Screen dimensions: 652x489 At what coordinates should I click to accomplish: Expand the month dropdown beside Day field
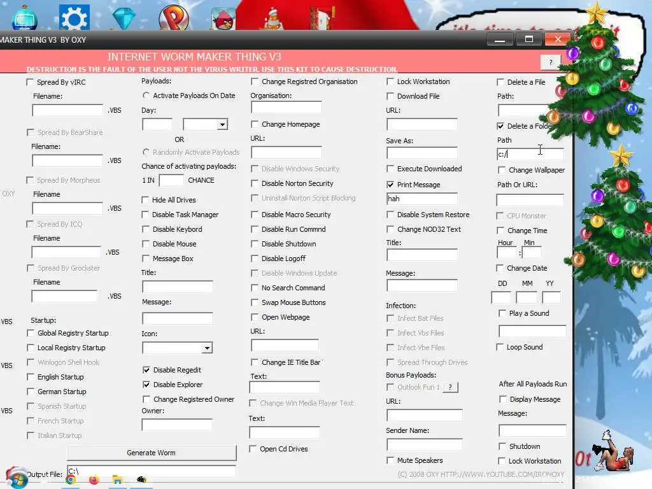222,124
